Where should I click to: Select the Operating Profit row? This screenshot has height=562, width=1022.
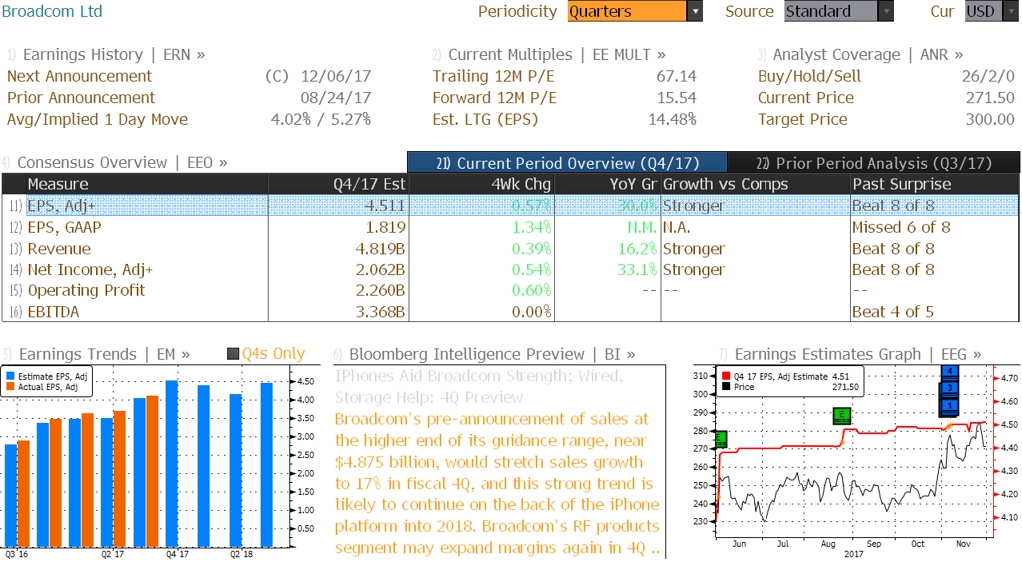(510, 290)
